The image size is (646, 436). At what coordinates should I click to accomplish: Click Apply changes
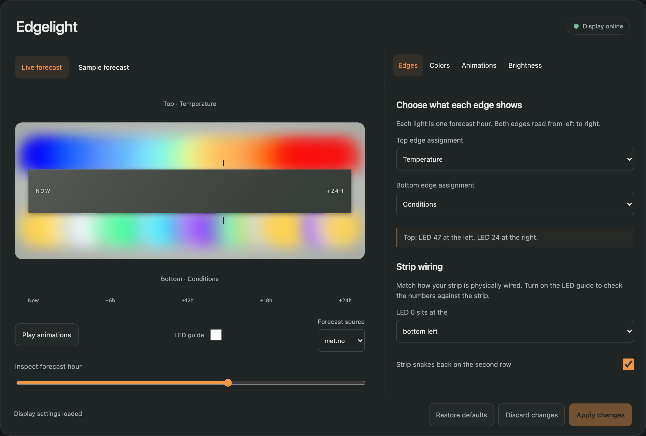point(601,415)
